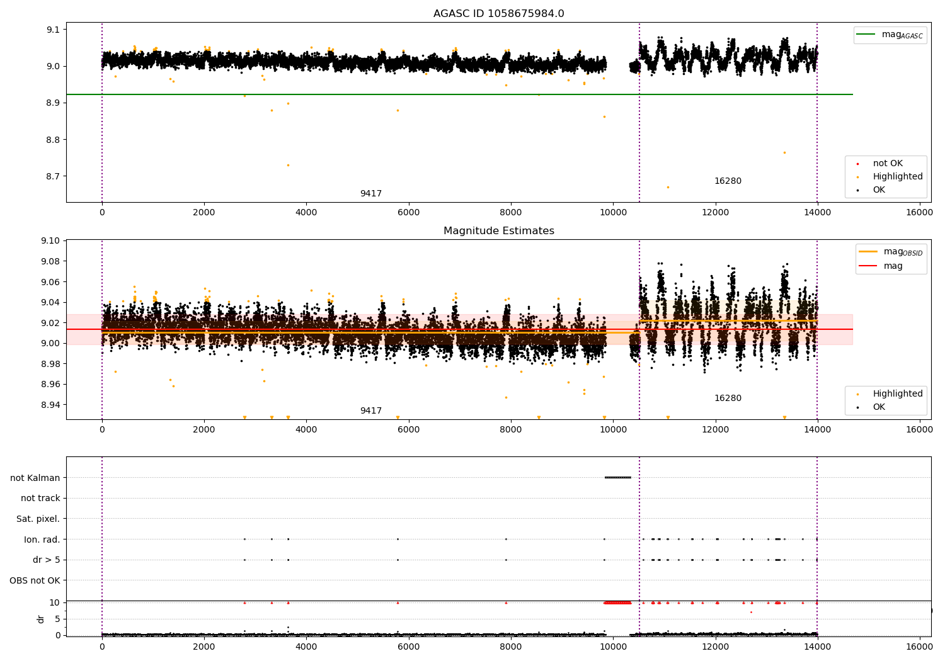This screenshot has width=945, height=661.
Task: Click observation label "16280" in top plot
Action: tap(728, 181)
